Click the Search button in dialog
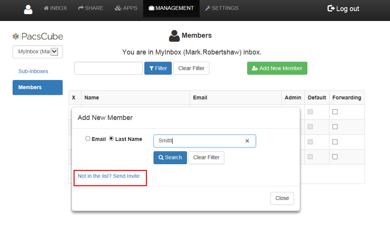 170,157
